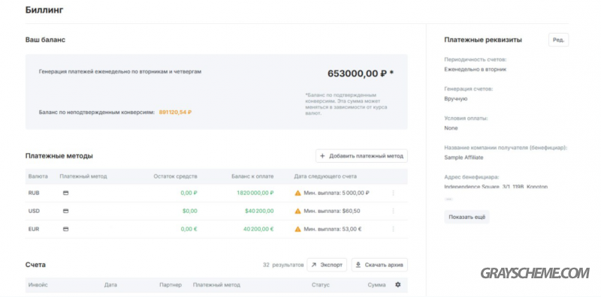Screen dimensions: 601x297
Task: Click the Сумма column header
Action: pos(377,285)
